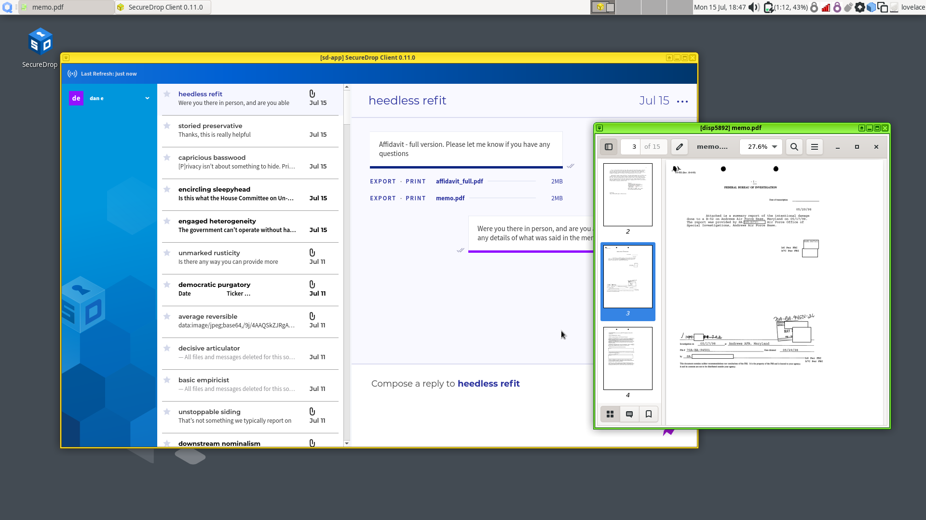
Task: Select page 4 thumbnail in the sidebar
Action: (x=627, y=358)
